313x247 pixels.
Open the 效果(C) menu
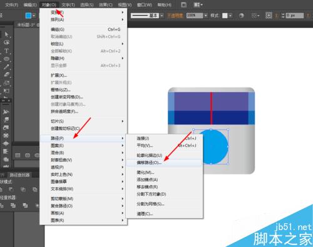click(x=106, y=5)
